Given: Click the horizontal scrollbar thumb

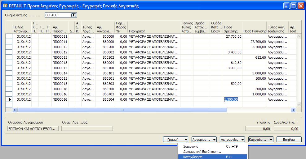Looking at the screenshot, I should click(122, 110).
